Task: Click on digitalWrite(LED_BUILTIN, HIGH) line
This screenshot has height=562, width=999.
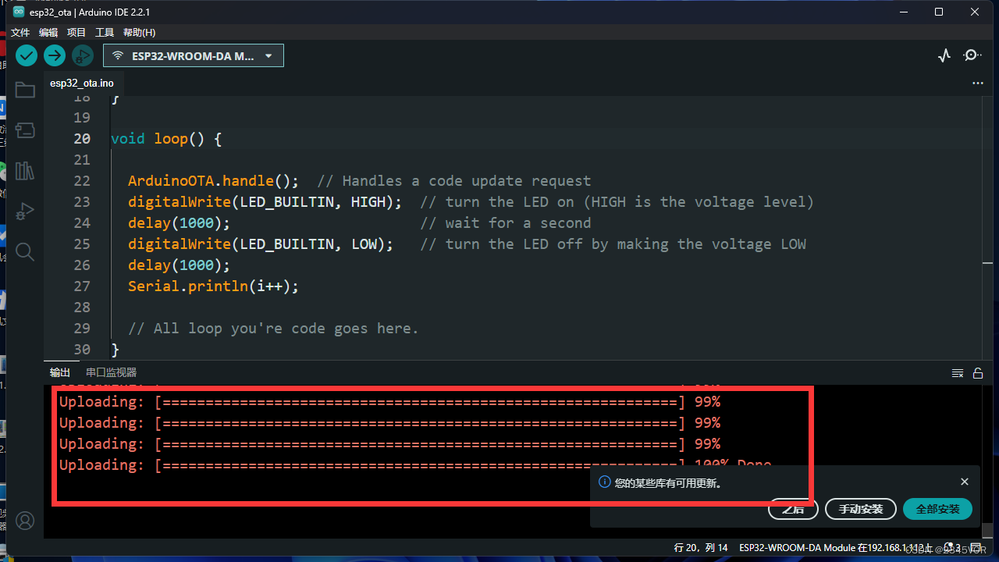Action: (265, 202)
